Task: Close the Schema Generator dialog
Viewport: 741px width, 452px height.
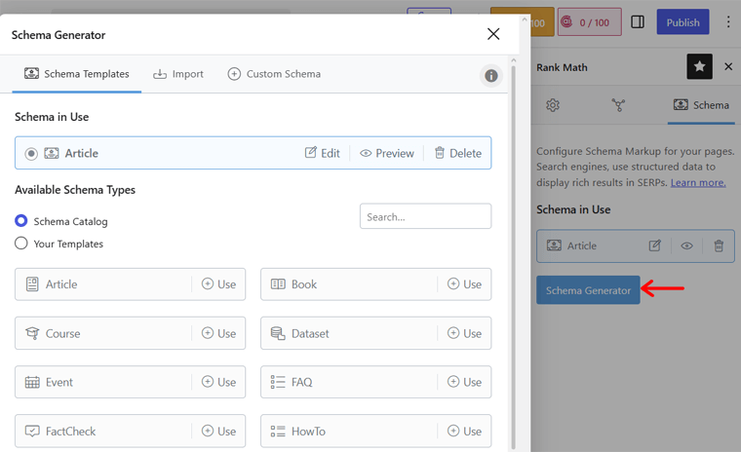Action: [x=493, y=34]
